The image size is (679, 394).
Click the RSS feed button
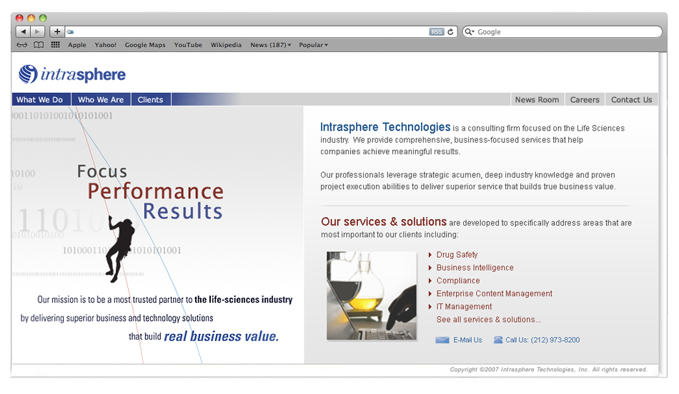click(x=436, y=32)
